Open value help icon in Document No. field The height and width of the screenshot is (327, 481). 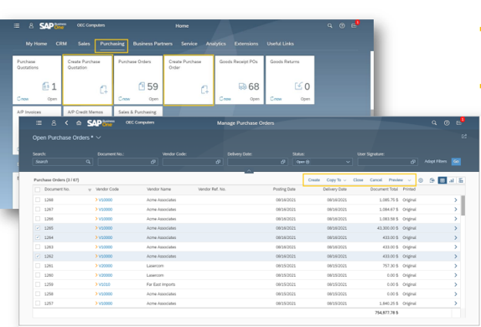click(153, 162)
